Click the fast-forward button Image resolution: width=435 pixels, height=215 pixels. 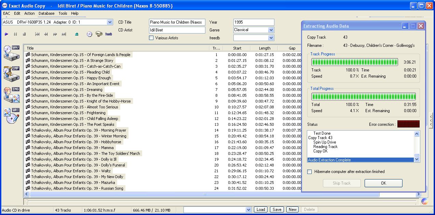coord(55,34)
